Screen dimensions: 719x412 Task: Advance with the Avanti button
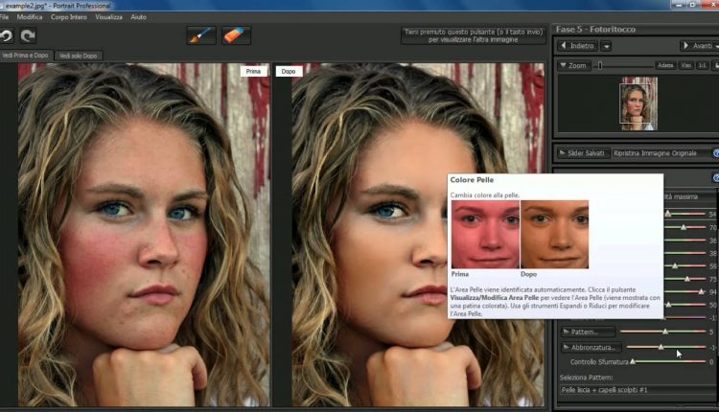point(699,46)
